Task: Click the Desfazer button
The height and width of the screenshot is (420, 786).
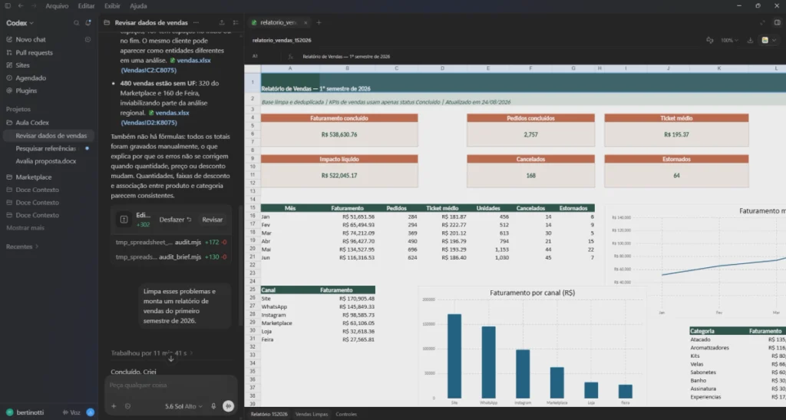Action: pyautogui.click(x=175, y=220)
